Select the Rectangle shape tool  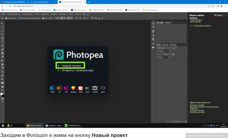[2, 83]
